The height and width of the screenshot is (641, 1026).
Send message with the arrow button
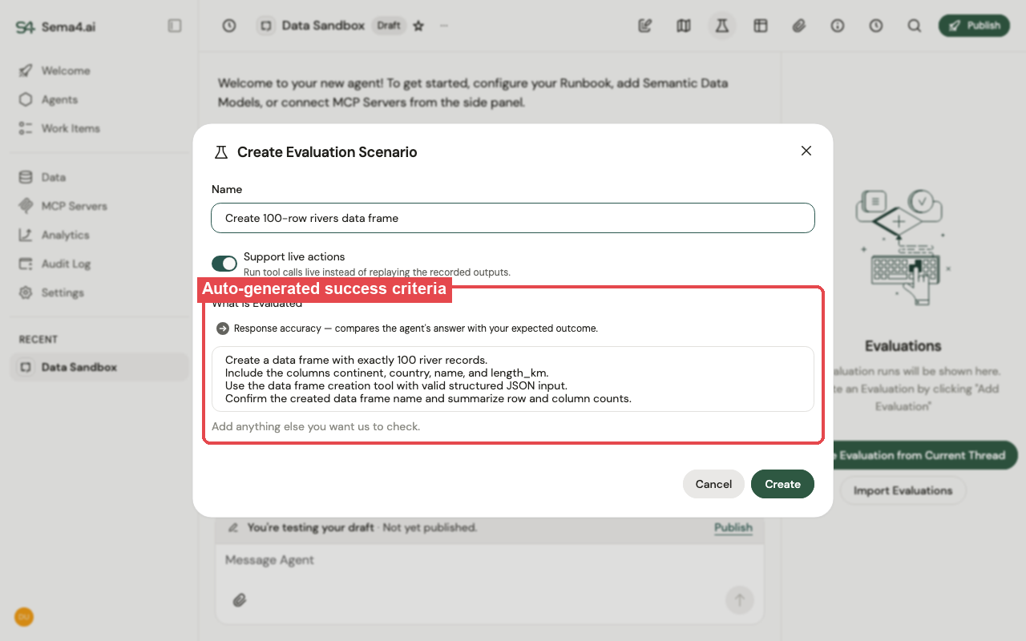point(739,599)
